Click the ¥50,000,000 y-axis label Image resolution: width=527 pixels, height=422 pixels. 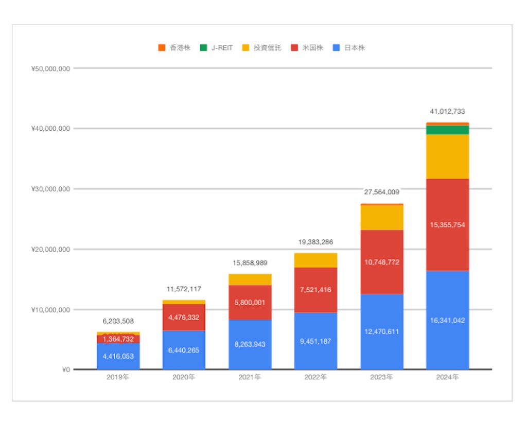50,68
